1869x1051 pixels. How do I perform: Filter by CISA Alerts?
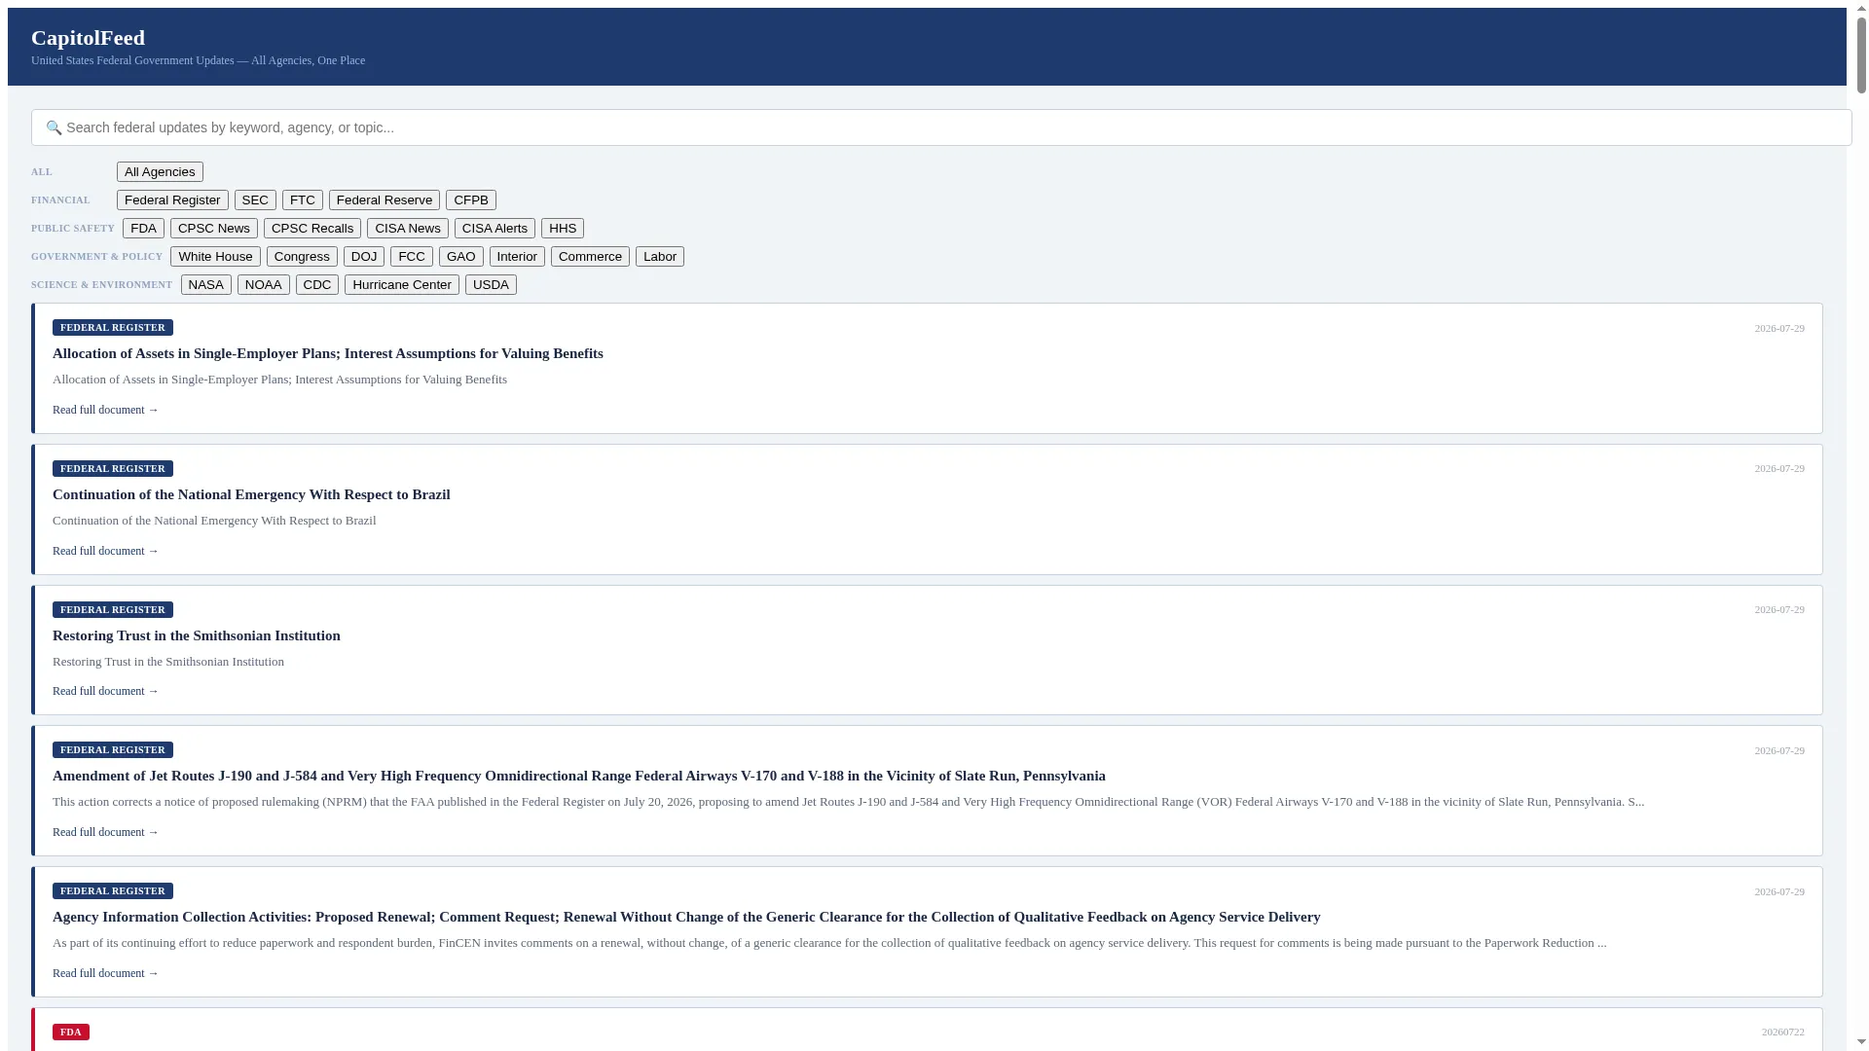pos(495,229)
